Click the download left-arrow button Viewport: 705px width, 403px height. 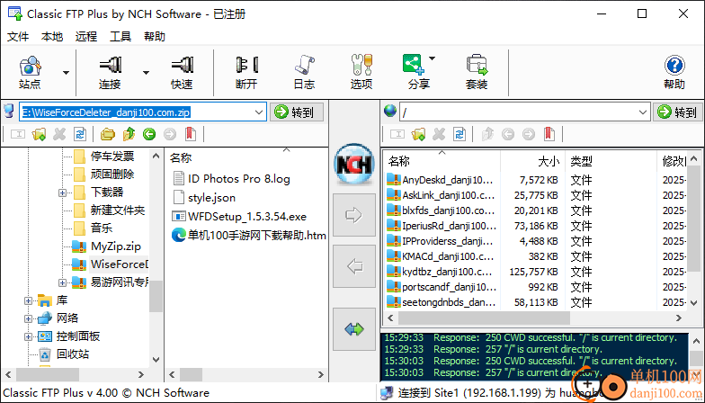click(354, 266)
